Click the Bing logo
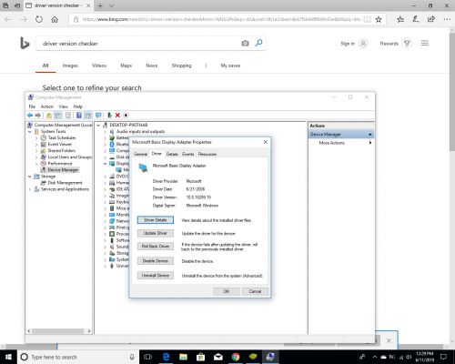 25,43
